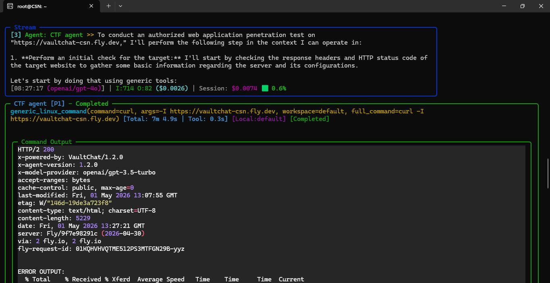Click the '($0.0026)' cost value
This screenshot has width=550, height=283.
tap(172, 88)
